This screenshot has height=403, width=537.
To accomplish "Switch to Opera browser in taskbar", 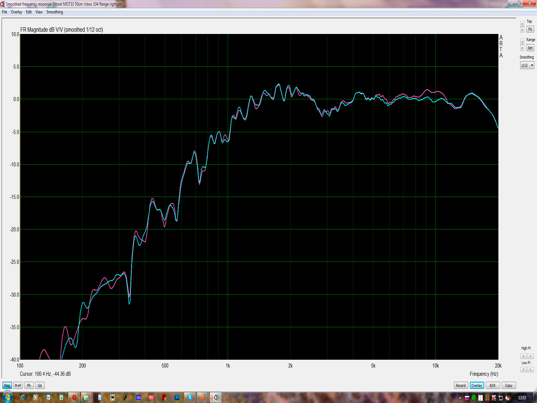I will (74, 397).
